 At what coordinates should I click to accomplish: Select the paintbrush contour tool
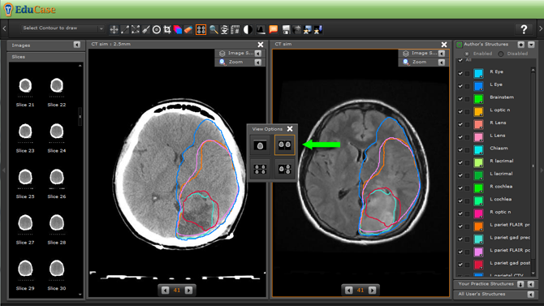tap(145, 30)
